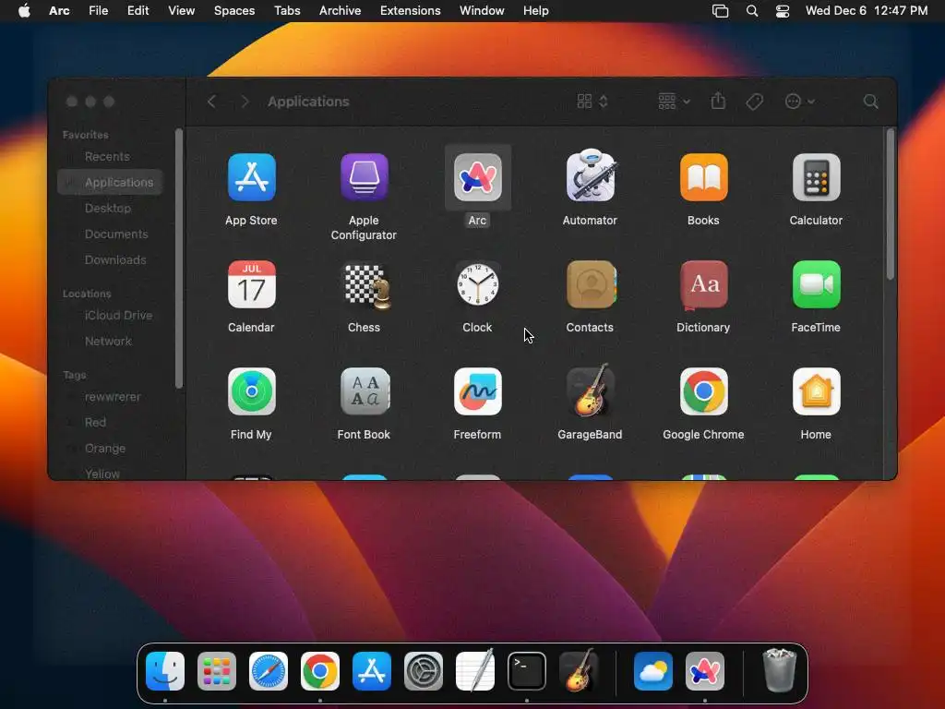The width and height of the screenshot is (945, 709).
Task: Select the Dictionary app icon
Action: tap(703, 284)
